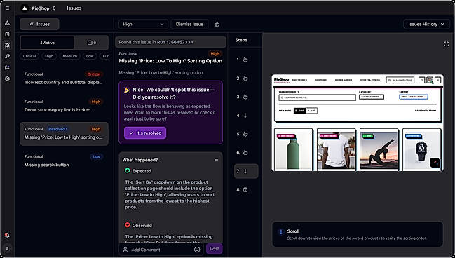Click Dismiss Issue button
The height and width of the screenshot is (258, 455).
tap(189, 24)
